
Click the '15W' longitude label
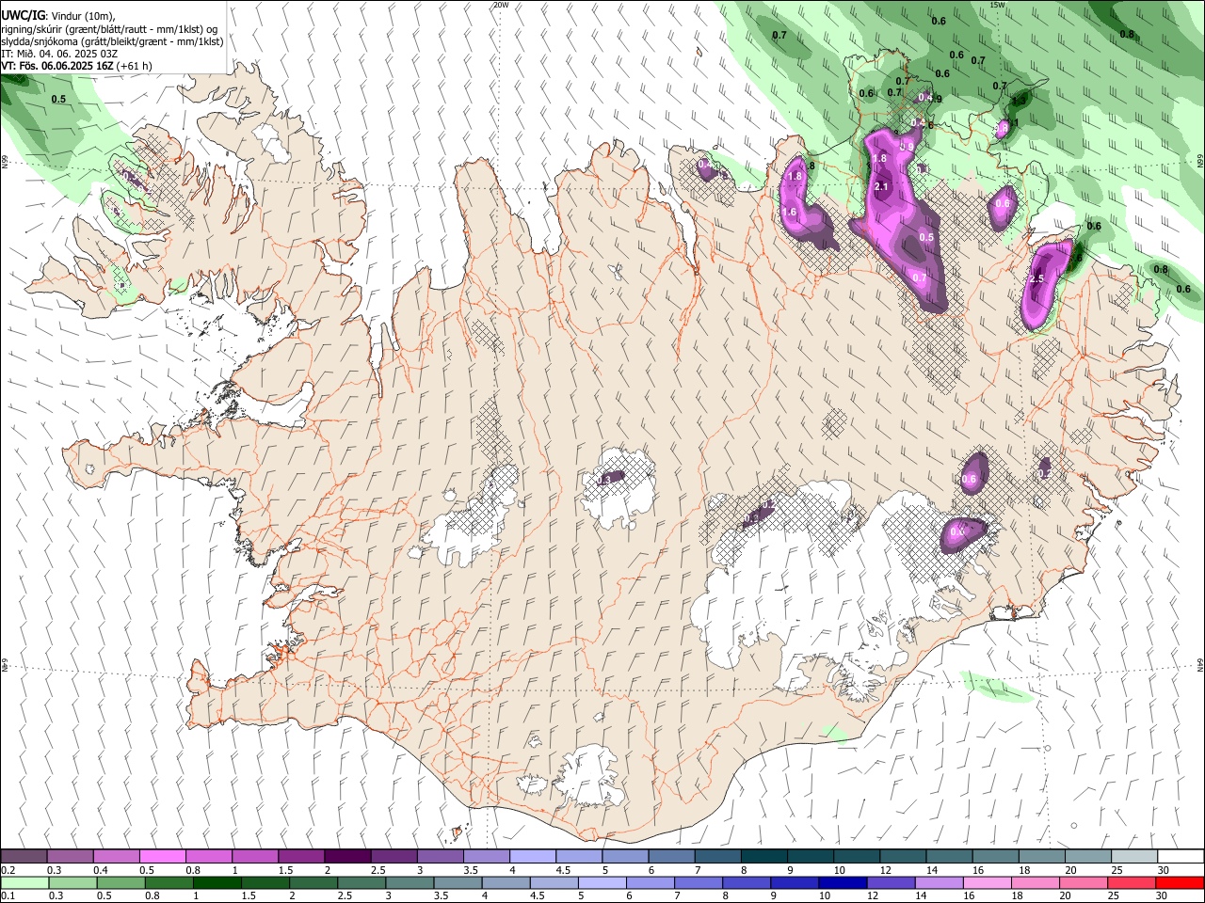coord(997,5)
